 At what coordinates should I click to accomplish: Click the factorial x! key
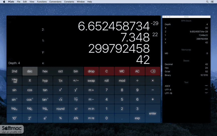(76, 109)
